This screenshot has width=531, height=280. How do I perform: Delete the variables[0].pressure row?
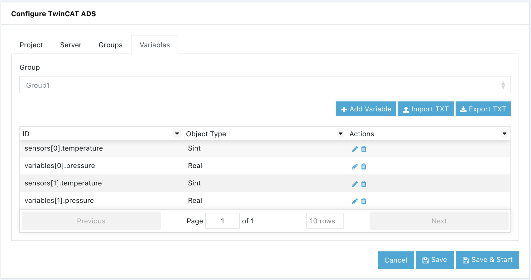click(x=364, y=166)
